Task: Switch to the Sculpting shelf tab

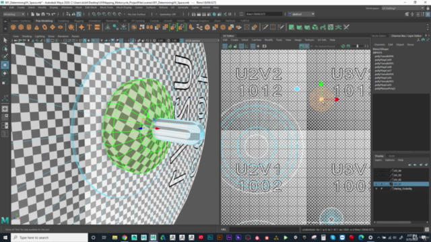Action: click(x=63, y=21)
